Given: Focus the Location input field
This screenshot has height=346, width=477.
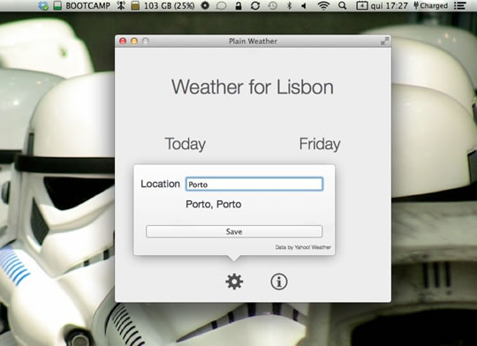Looking at the screenshot, I should 254,184.
